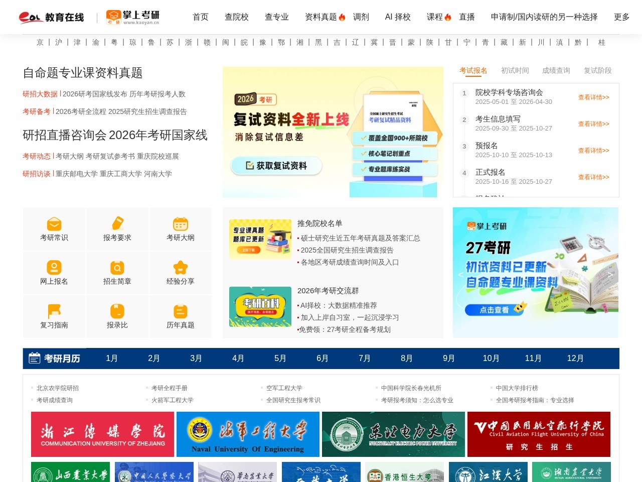642x482 pixels.
Task: Open the 2026年考研交流群 heading
Action: (x=328, y=291)
